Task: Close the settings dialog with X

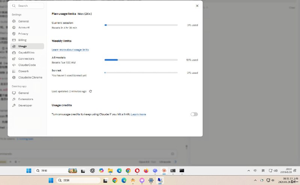Action: pos(197,6)
